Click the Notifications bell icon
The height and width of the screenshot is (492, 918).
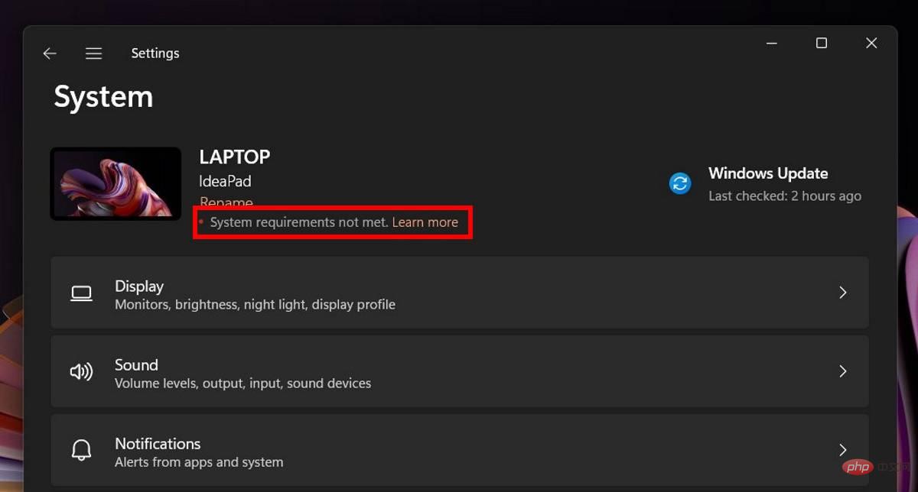pyautogui.click(x=81, y=451)
